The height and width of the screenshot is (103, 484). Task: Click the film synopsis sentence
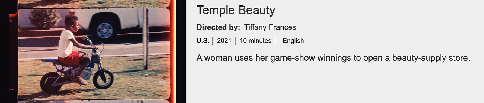point(333,58)
